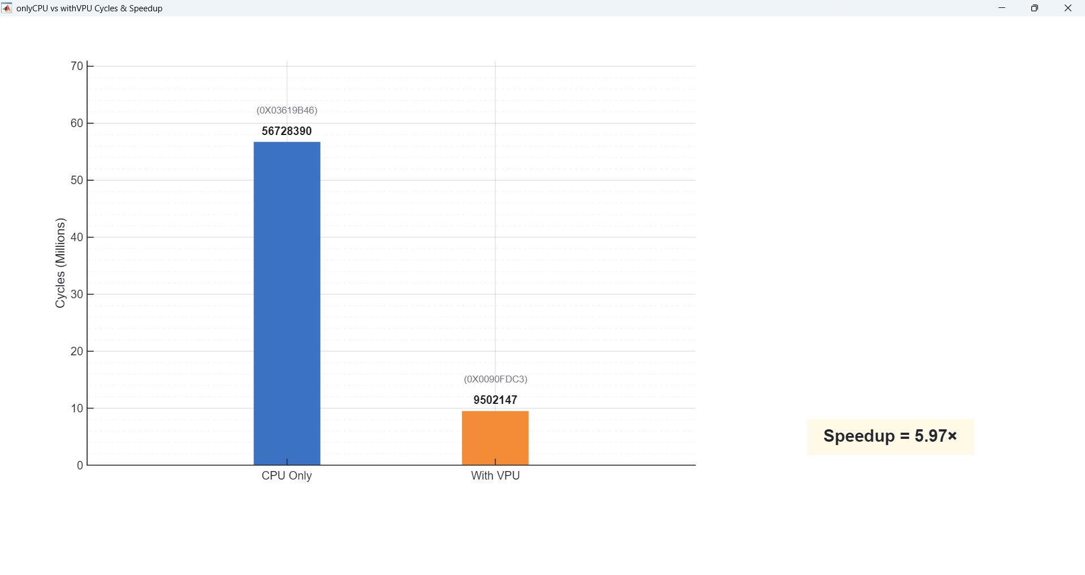
Task: Maximize the figure window
Action: (1035, 8)
